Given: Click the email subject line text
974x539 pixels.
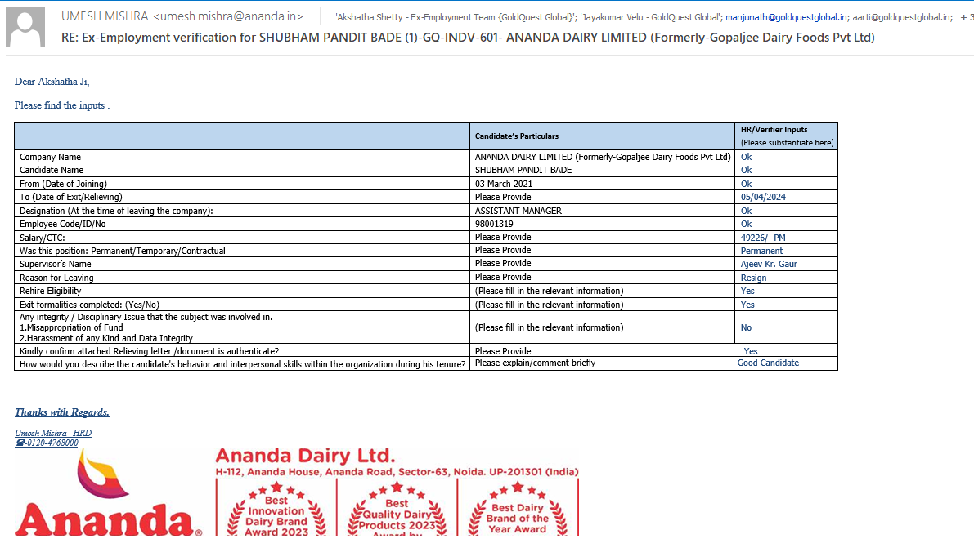Looking at the screenshot, I should 468,38.
